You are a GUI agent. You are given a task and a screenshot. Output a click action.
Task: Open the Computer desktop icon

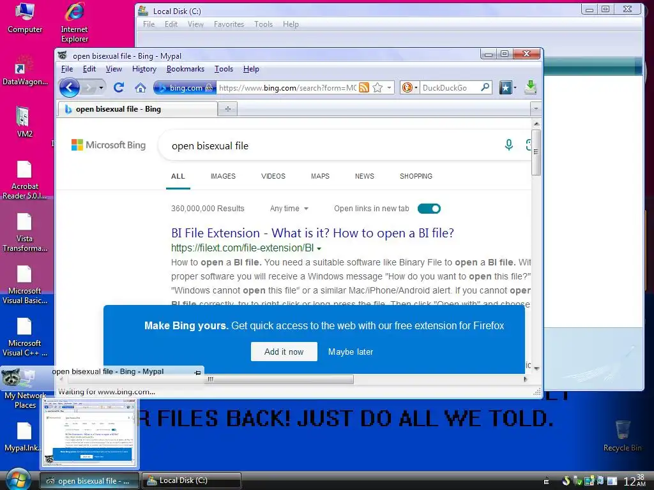tap(25, 19)
